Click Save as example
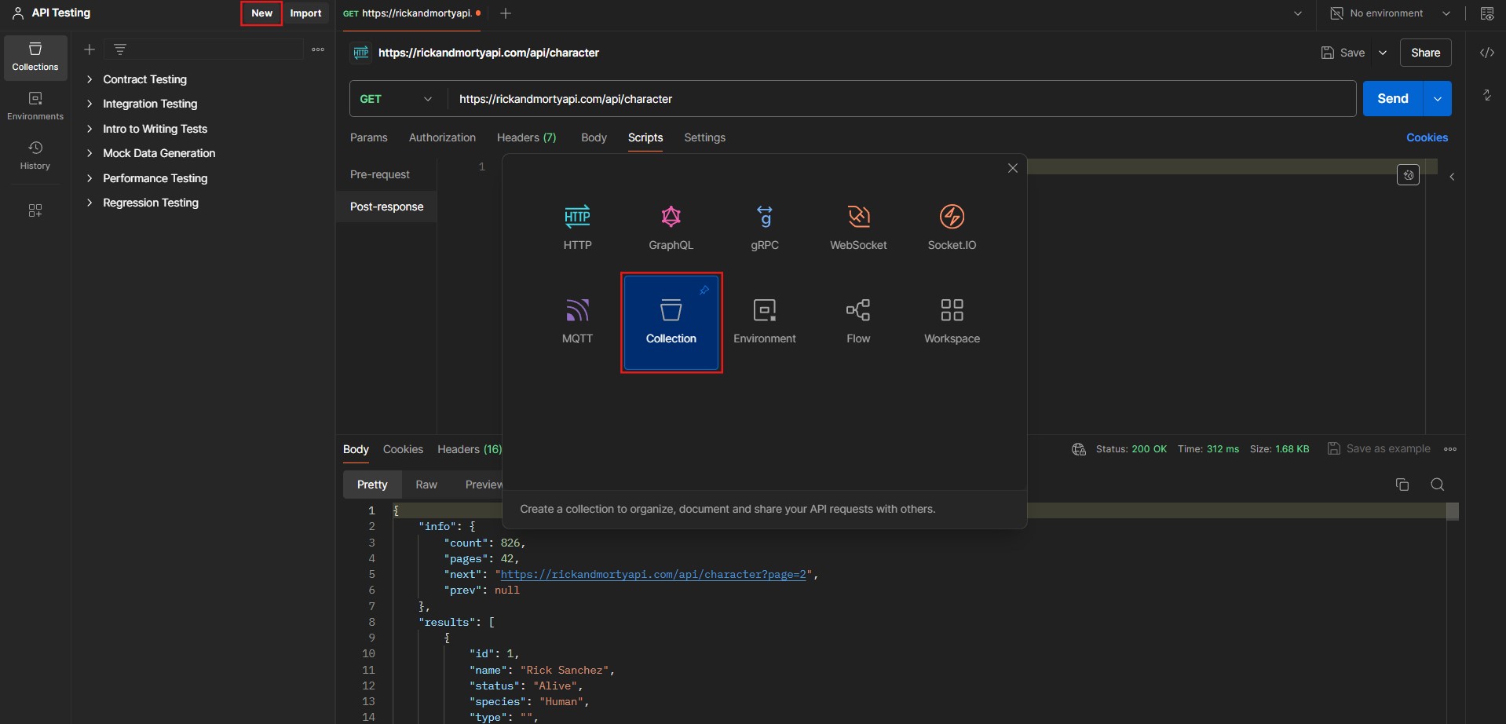The height and width of the screenshot is (724, 1506). (1379, 449)
